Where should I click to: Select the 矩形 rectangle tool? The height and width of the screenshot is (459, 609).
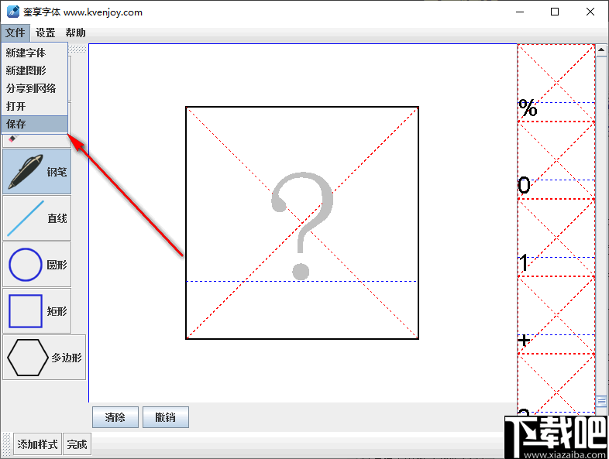point(37,311)
